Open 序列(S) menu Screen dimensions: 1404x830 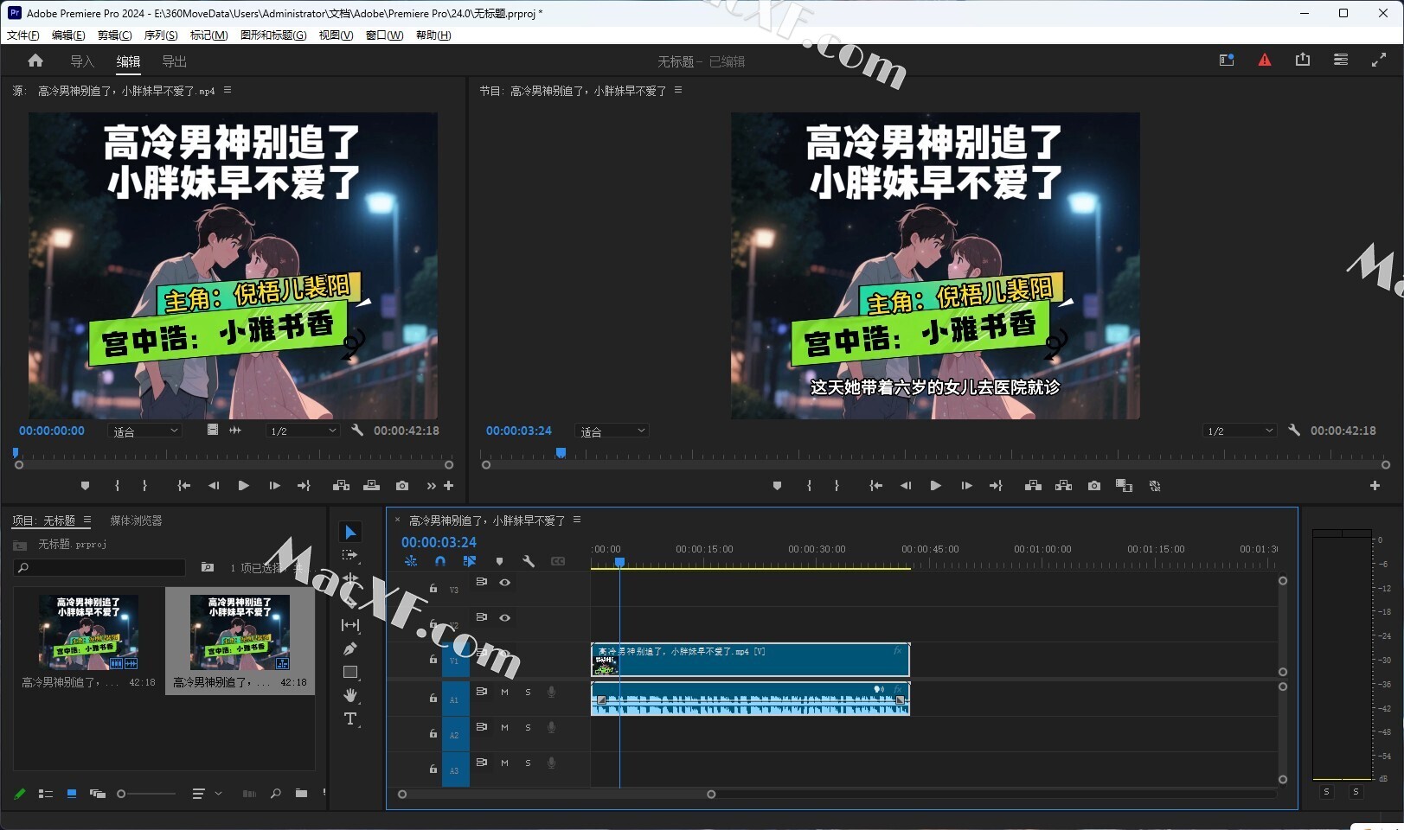coord(161,35)
